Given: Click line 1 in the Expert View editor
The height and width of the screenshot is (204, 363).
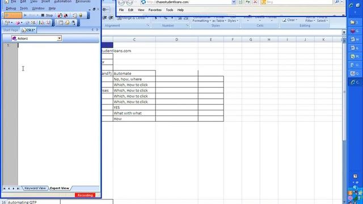Looking at the screenshot, I should (59, 45).
